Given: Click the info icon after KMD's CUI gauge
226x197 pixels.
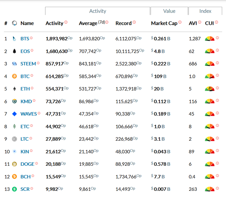Looking at the screenshot, I should (217, 100).
